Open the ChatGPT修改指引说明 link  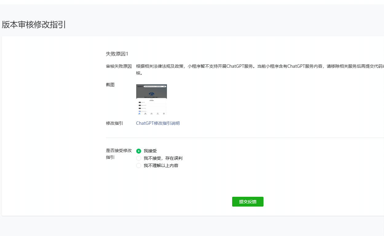(158, 123)
